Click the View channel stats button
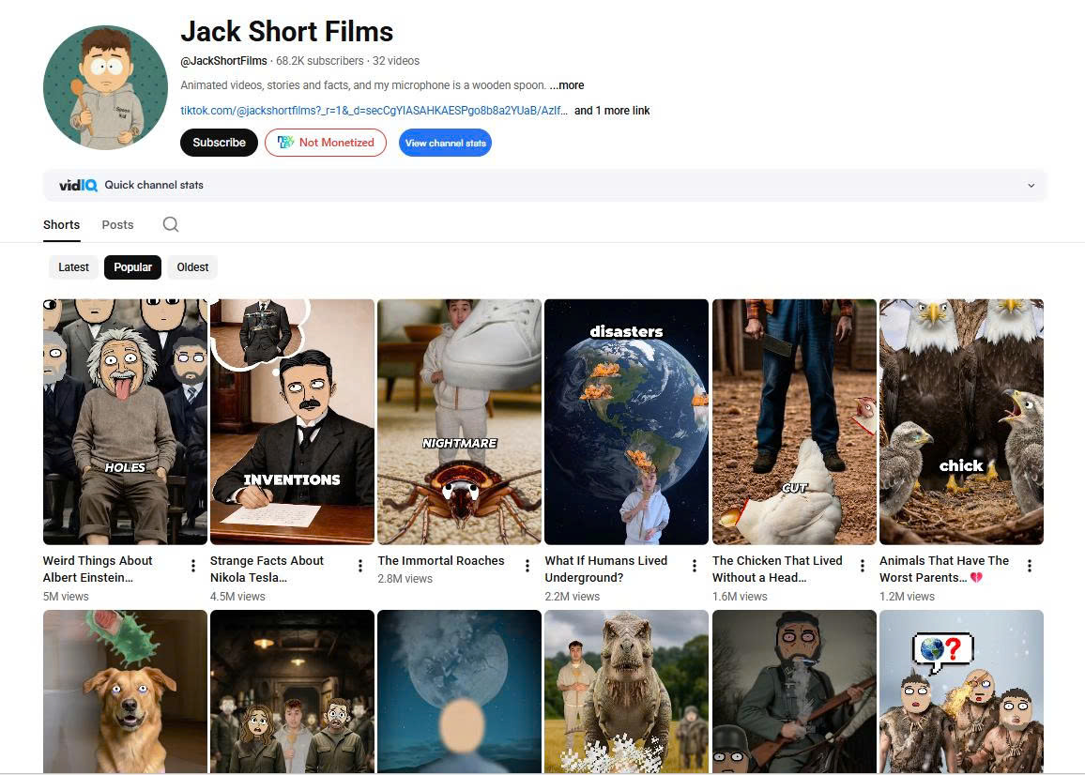Screen dimensions: 1085x775 pyautogui.click(x=445, y=143)
